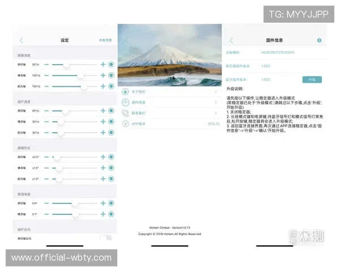Increase joystick speed roll axis 横滚轴 30°/s

pos(103,122)
